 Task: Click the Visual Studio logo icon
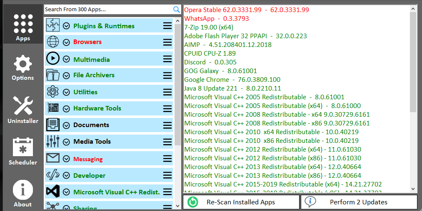53,191
